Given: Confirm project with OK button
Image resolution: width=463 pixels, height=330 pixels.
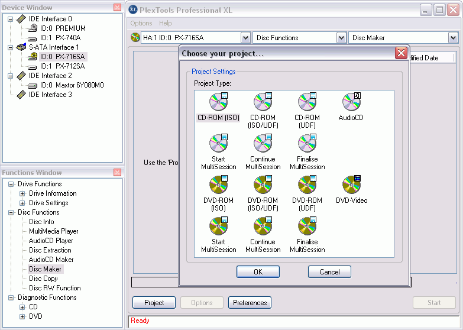Looking at the screenshot, I should (x=258, y=272).
